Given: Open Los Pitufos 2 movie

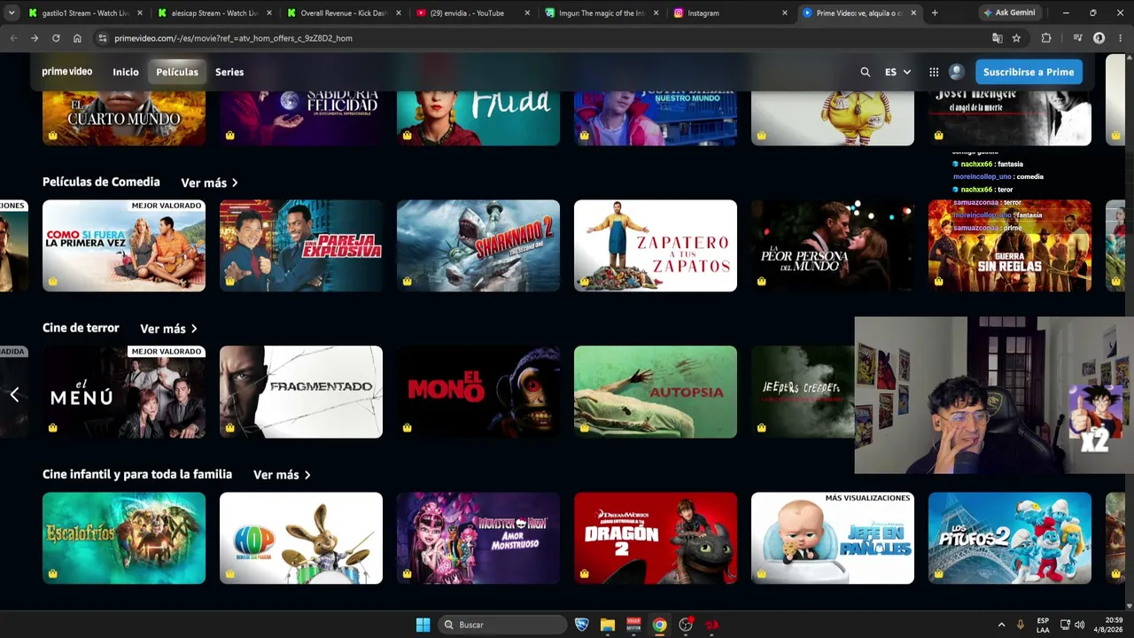Looking at the screenshot, I should pyautogui.click(x=1010, y=538).
